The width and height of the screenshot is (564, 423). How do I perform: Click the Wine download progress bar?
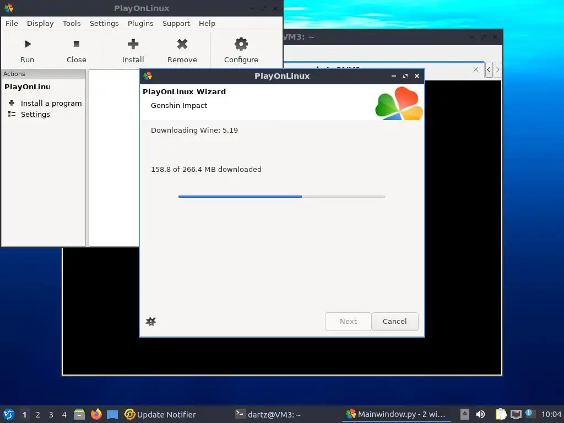[x=281, y=197]
